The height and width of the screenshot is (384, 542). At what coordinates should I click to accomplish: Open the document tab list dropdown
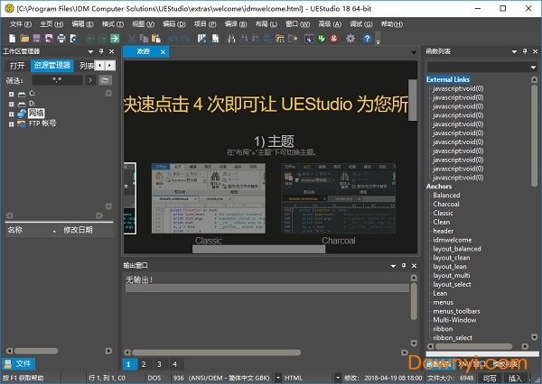click(414, 52)
